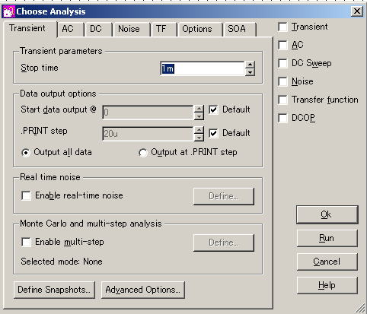Enable the DCOP checkbox
The width and height of the screenshot is (367, 314).
click(x=283, y=118)
